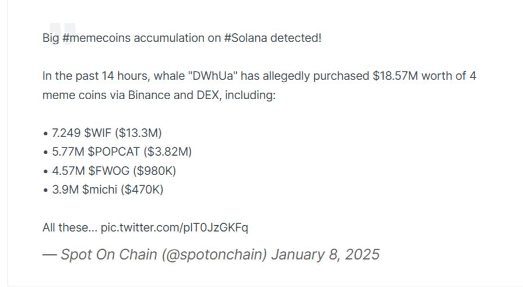Select the $POPCAT cashtag

click(x=114, y=152)
